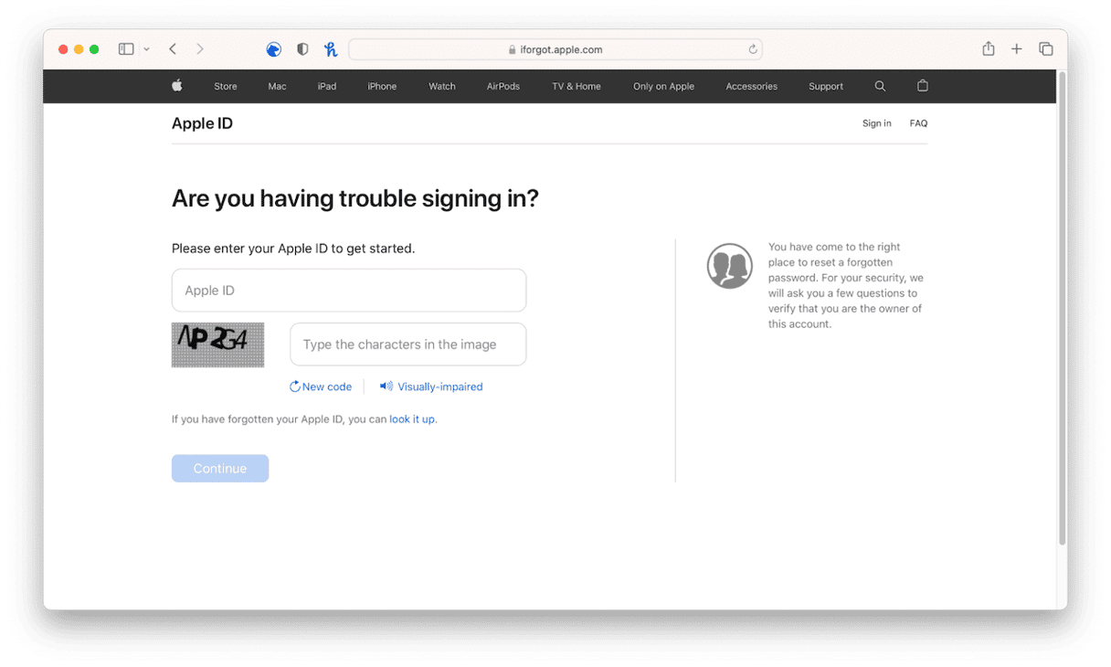Image resolution: width=1111 pixels, height=667 pixels.
Task: Open the Support menu item
Action: (826, 87)
